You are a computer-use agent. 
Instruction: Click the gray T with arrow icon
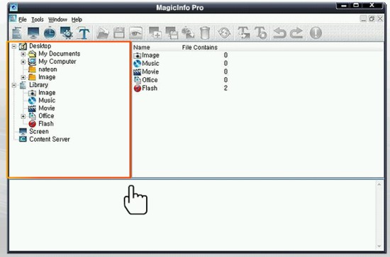tap(244, 33)
